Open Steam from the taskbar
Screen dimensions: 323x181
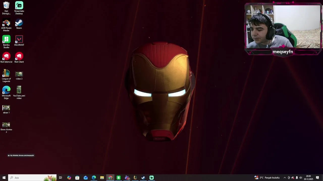click(143, 178)
